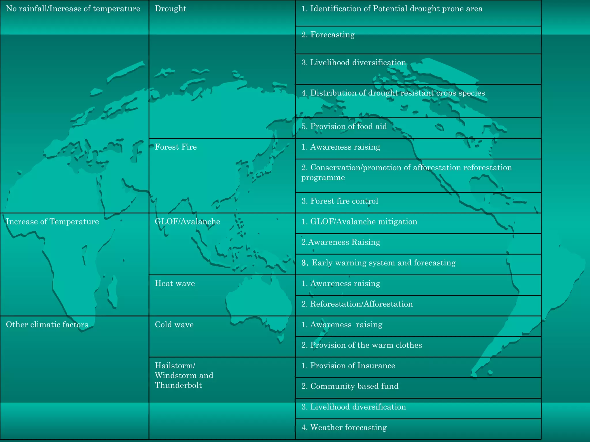
Task: Click the 'Forest fire control' row
Action: (x=340, y=201)
